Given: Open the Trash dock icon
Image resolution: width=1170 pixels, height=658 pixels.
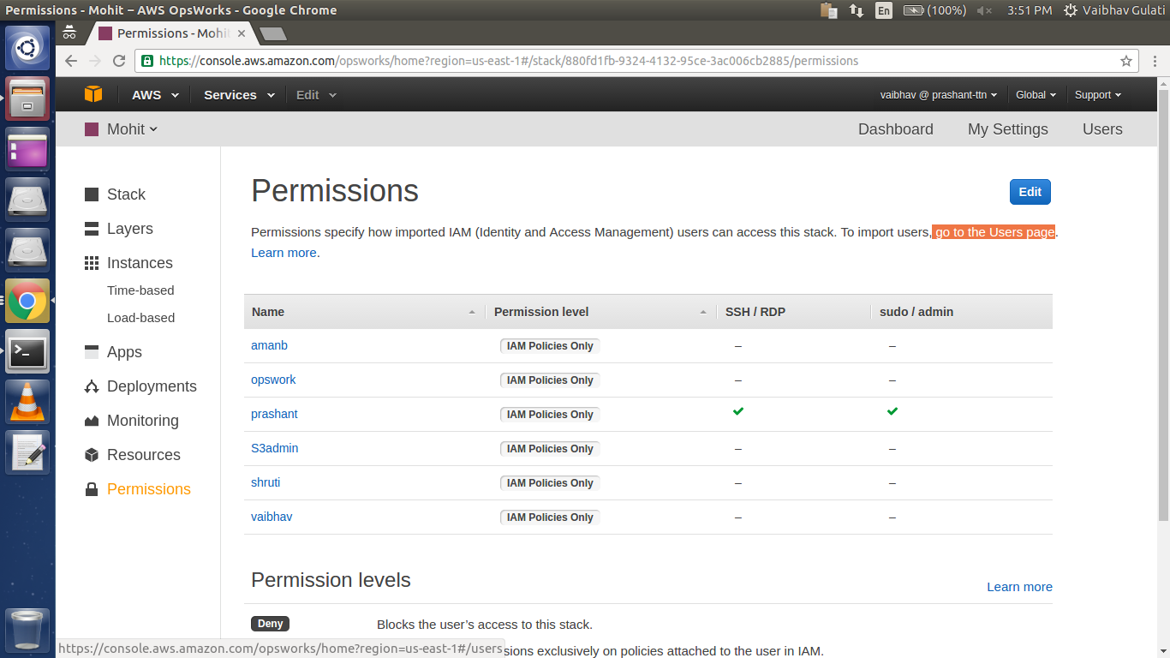Looking at the screenshot, I should [x=27, y=630].
